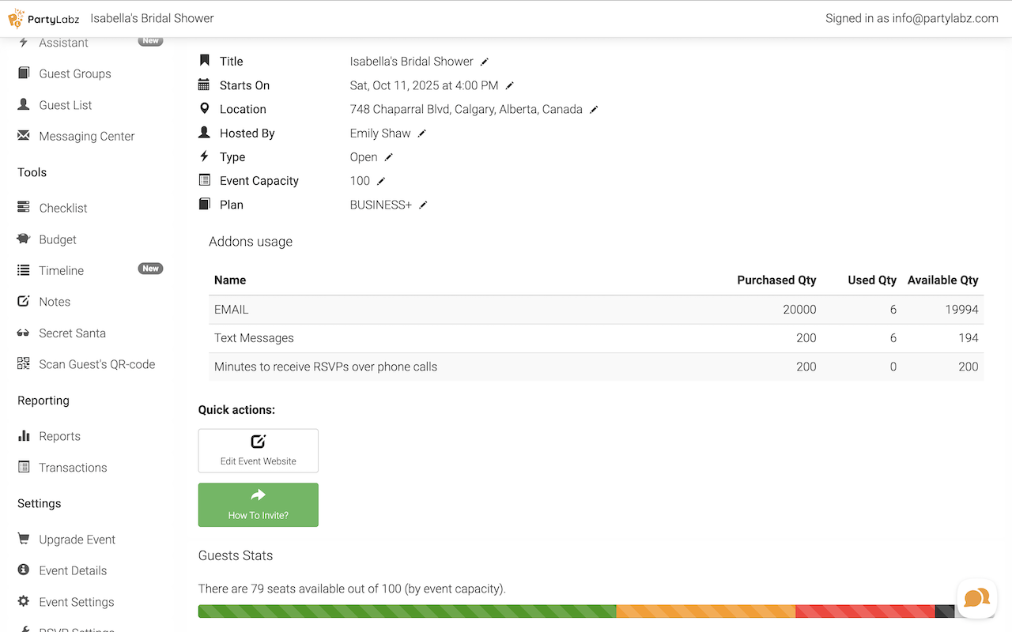Click the green How To Invite button
Image resolution: width=1012 pixels, height=632 pixels.
coord(259,505)
